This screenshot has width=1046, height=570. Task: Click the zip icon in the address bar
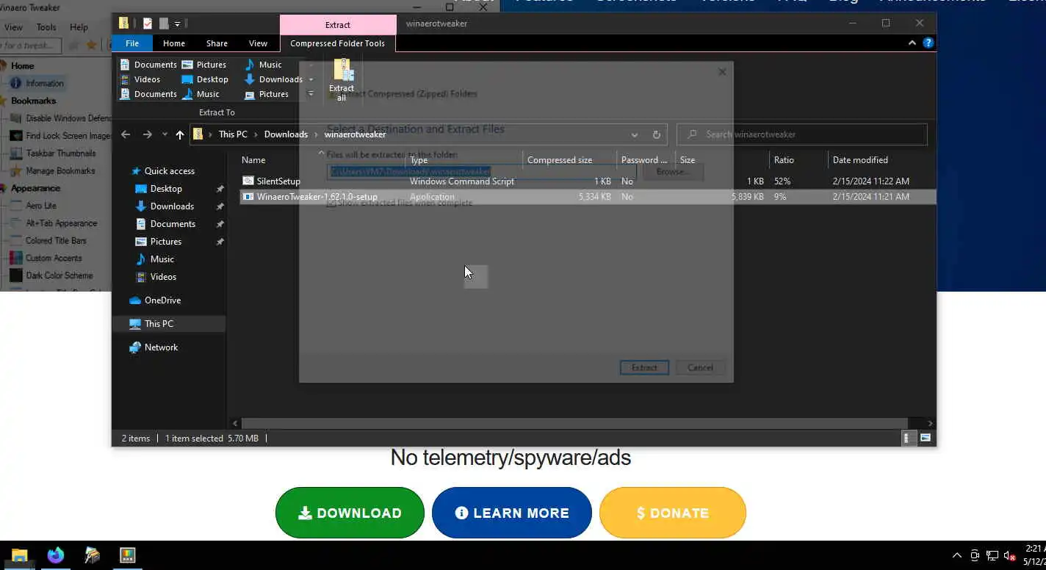point(198,134)
